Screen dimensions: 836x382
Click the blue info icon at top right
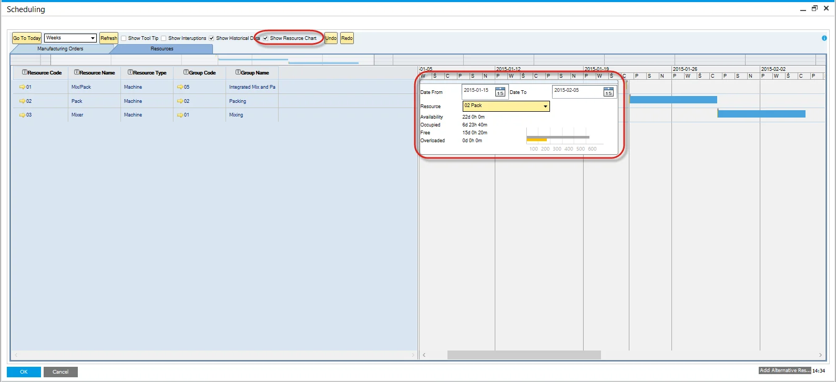824,38
